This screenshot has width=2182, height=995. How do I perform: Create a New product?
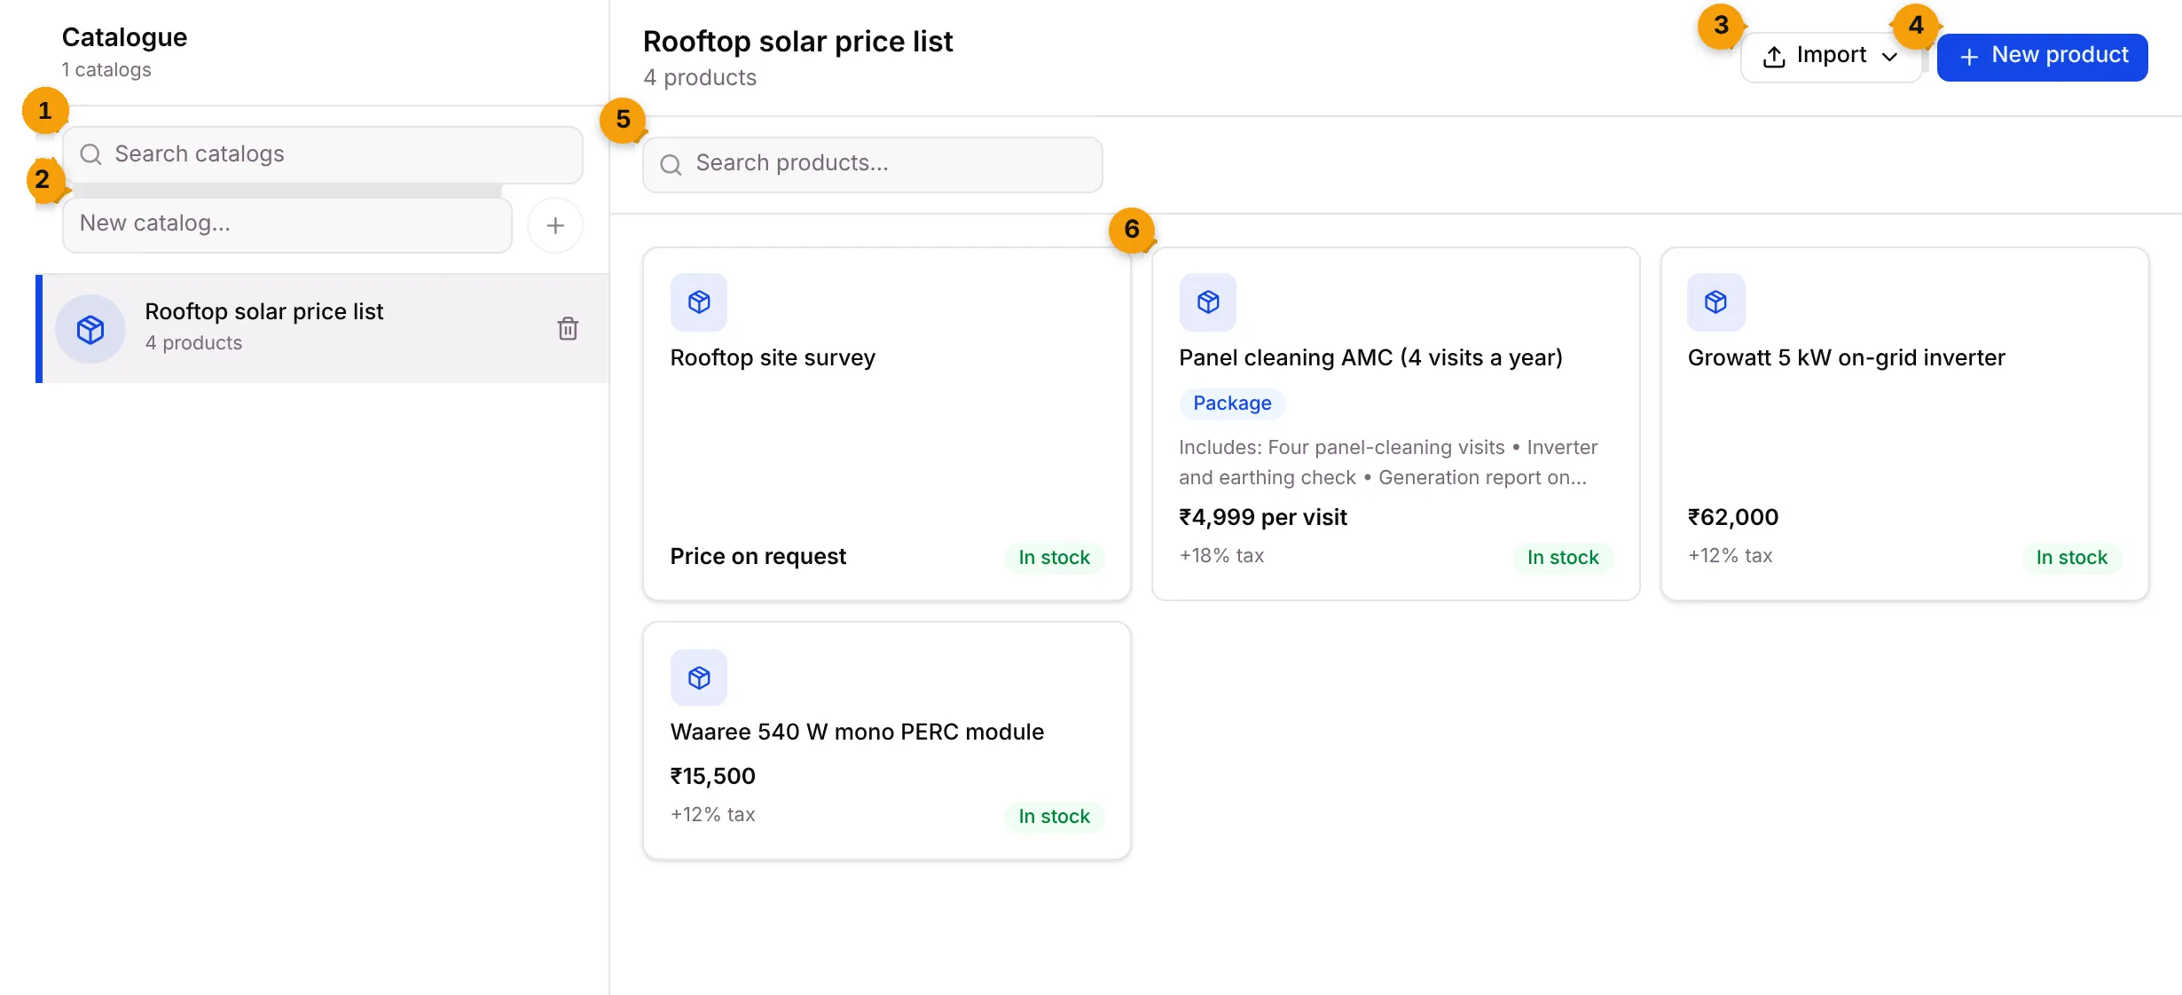coord(2042,57)
